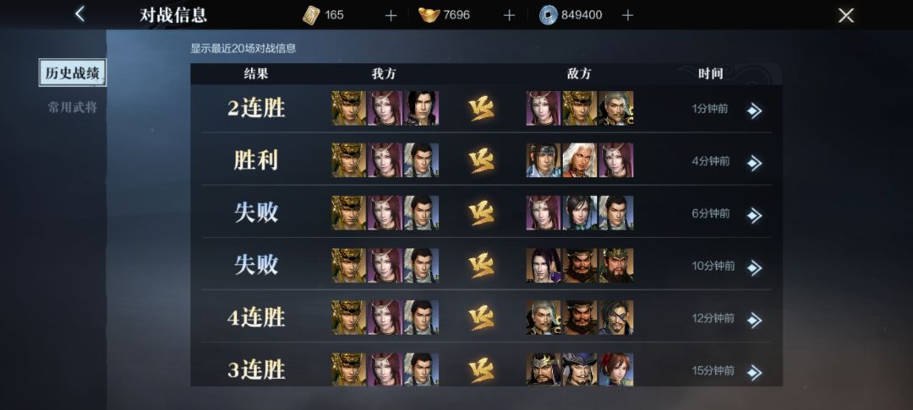Switch to the 历史战绩 tab

click(72, 73)
